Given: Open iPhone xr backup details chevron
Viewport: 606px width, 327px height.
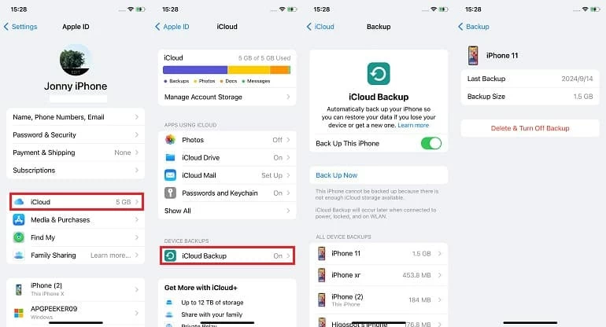Looking at the screenshot, I should click(x=440, y=275).
